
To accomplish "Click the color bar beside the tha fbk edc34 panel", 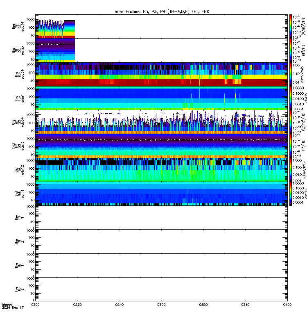I will [291, 74].
